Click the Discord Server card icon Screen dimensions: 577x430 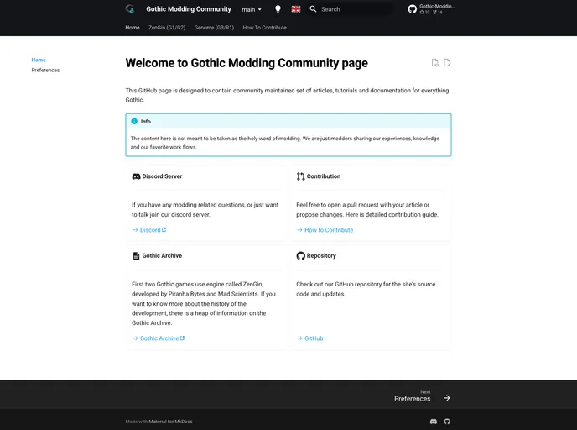click(136, 176)
